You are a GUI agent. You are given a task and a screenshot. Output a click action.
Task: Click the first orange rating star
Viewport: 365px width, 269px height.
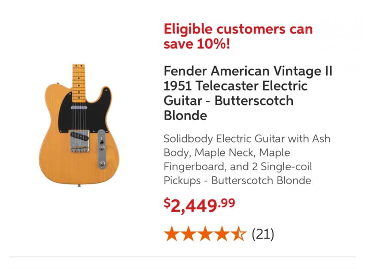point(172,233)
